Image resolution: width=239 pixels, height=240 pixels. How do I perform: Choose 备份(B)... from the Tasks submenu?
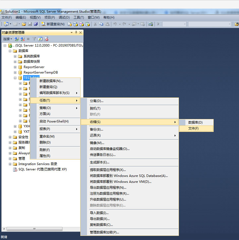pyautogui.click(x=96, y=129)
